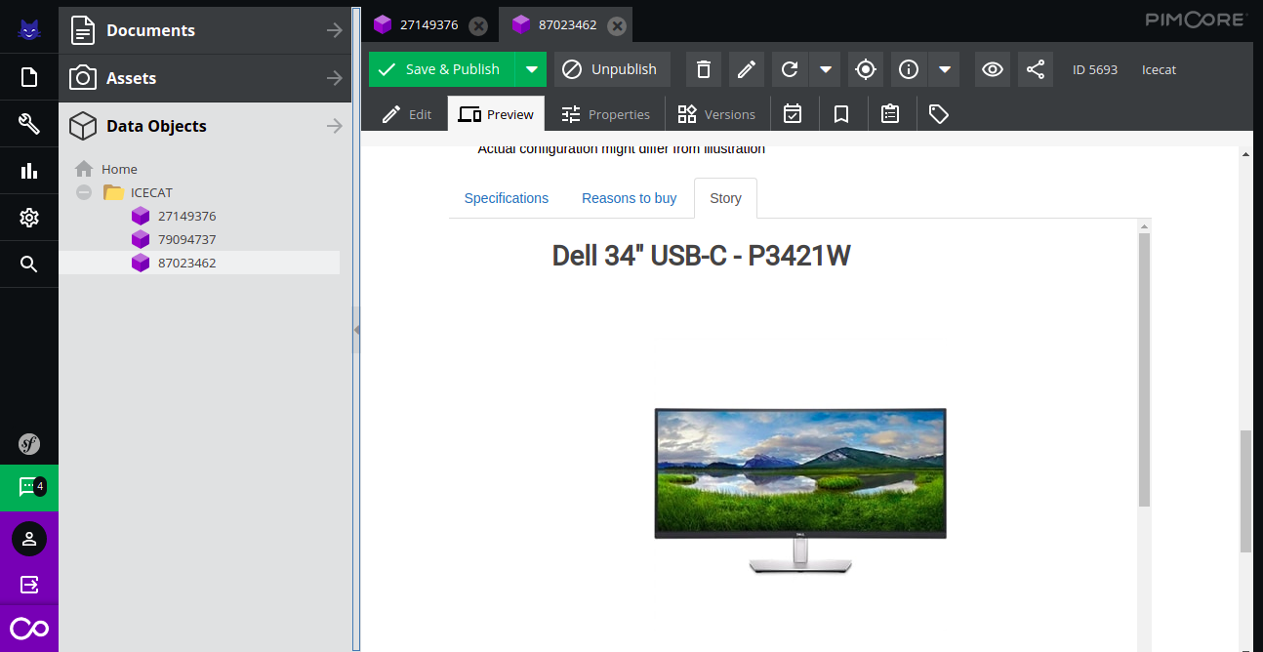This screenshot has height=652, width=1263.
Task: Click the inner Story content scrollbar
Action: pos(1144,369)
